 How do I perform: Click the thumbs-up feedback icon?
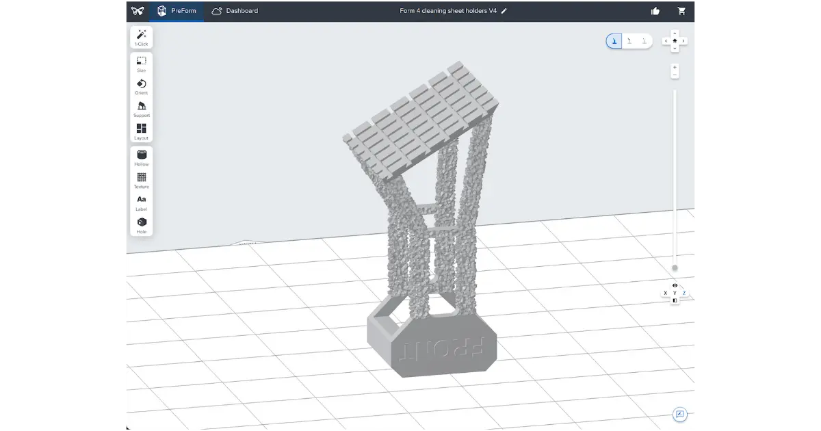pyautogui.click(x=655, y=11)
